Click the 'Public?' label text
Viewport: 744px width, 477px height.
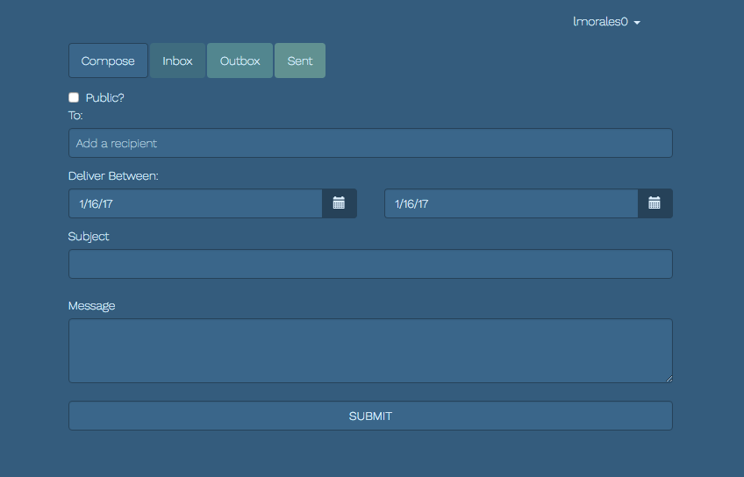[104, 97]
